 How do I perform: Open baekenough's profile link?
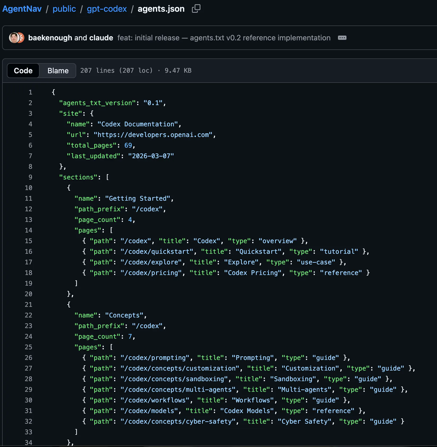tap(50, 38)
